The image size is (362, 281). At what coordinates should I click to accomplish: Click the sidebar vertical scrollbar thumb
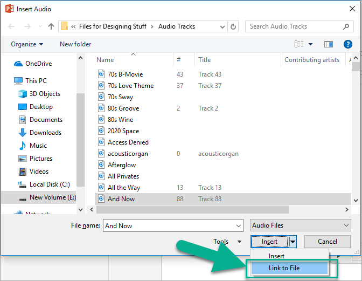pos(80,139)
